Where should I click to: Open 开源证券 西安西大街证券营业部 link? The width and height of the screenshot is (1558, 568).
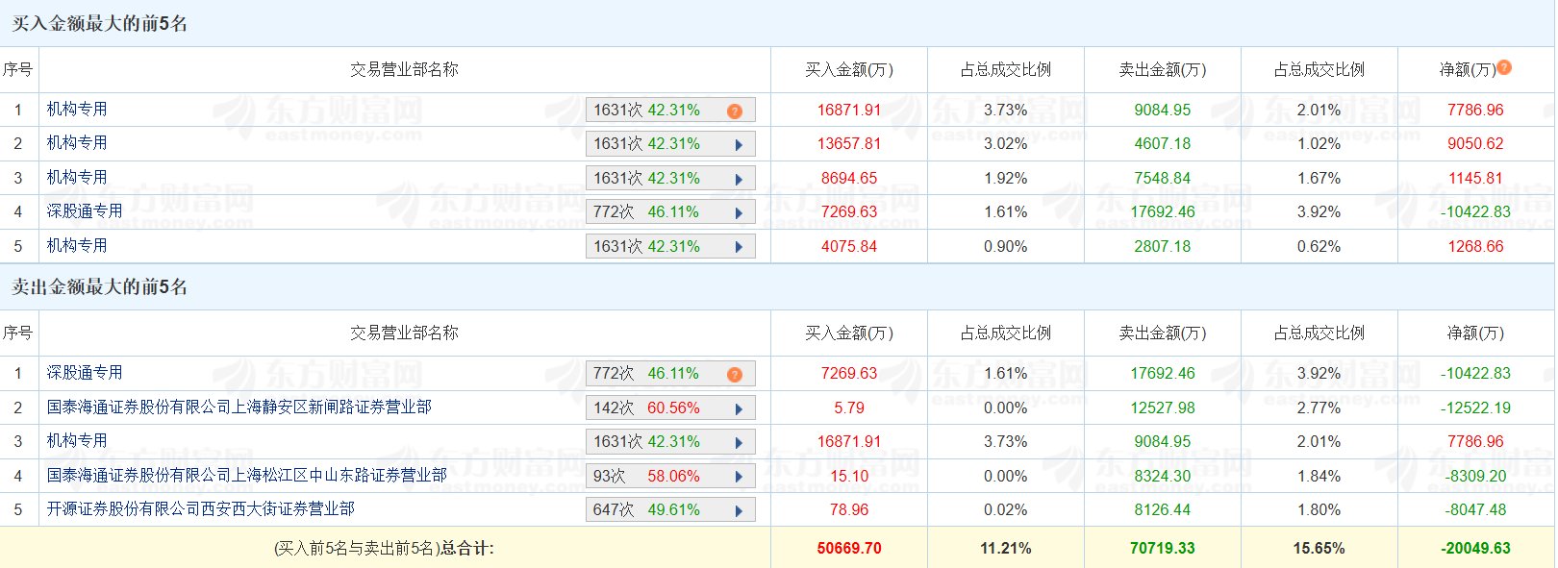[200, 509]
